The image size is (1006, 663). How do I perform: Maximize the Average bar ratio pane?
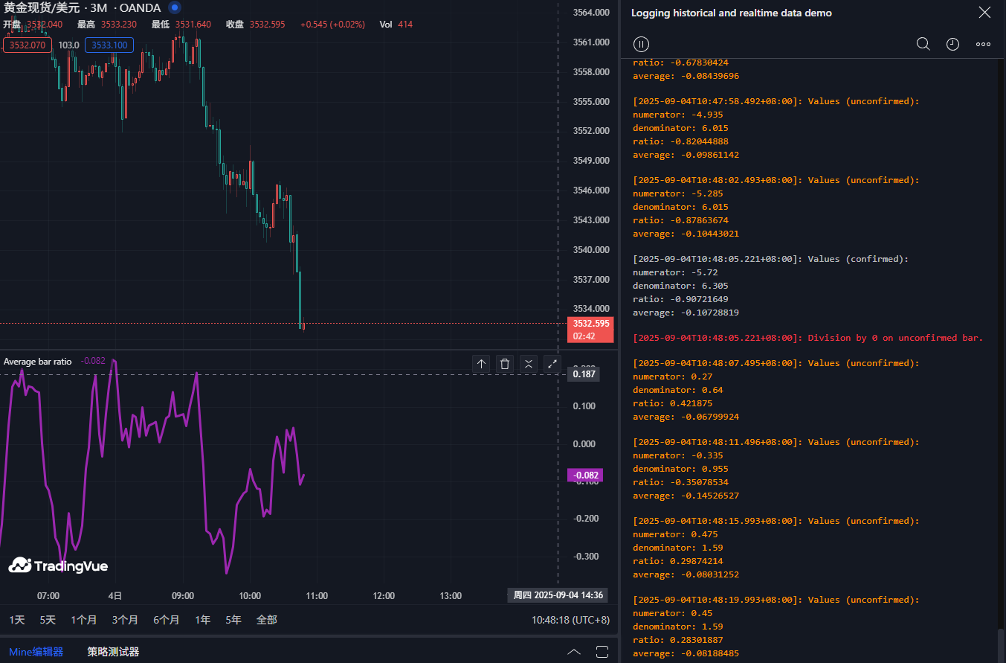552,364
